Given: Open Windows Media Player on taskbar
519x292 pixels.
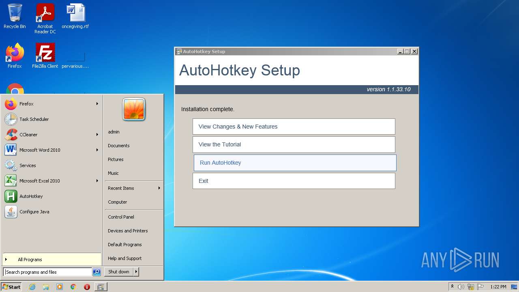Looking at the screenshot, I should click(x=60, y=287).
